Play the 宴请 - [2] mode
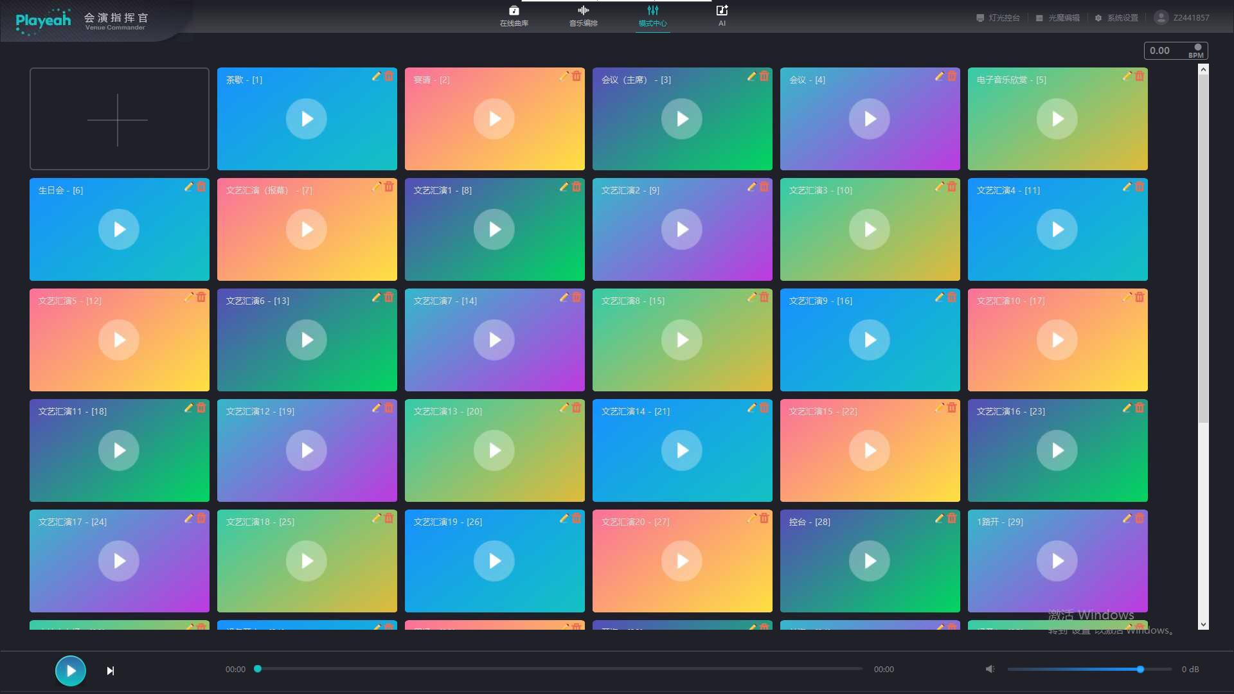 coord(494,119)
